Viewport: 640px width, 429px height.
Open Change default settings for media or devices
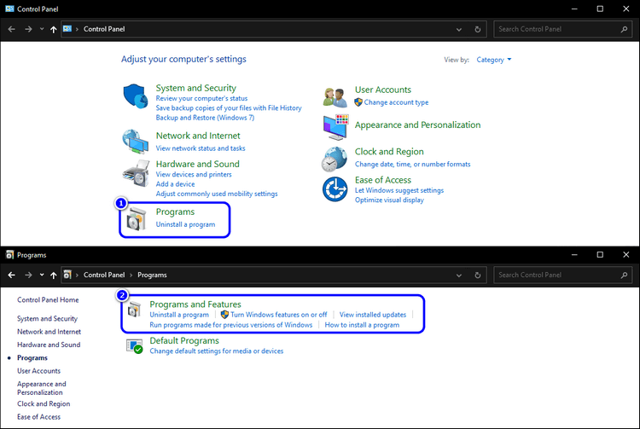(x=217, y=351)
